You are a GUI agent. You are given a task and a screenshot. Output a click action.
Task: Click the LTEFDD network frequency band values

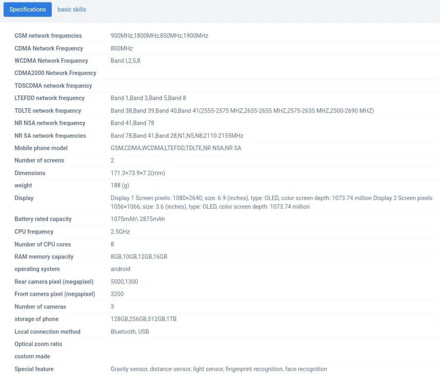click(x=148, y=98)
